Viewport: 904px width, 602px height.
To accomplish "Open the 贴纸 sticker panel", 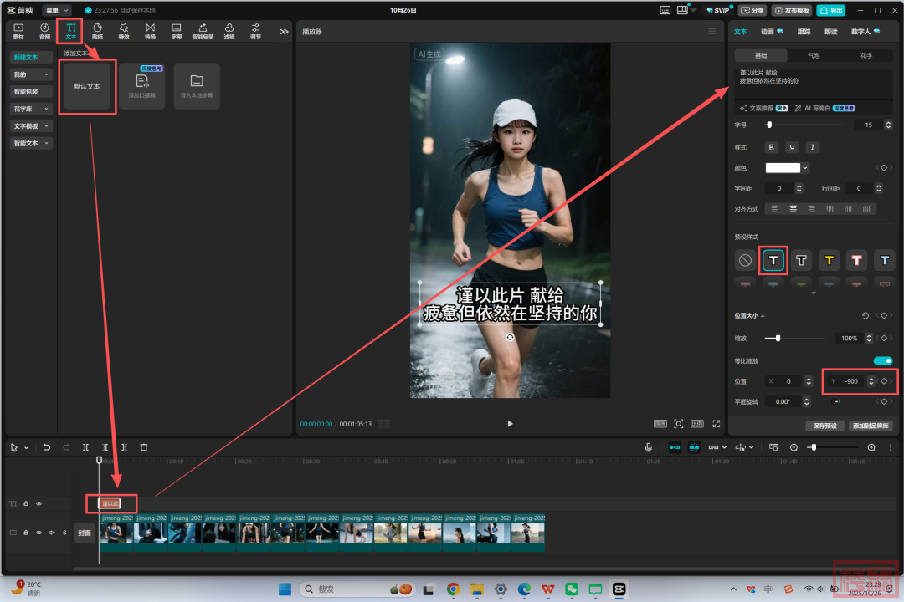I will (x=97, y=31).
